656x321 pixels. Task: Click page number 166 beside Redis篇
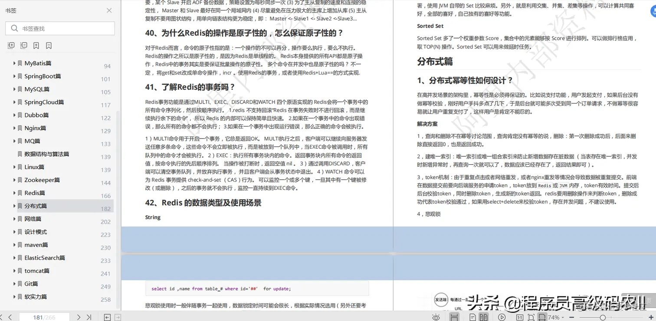click(x=106, y=196)
